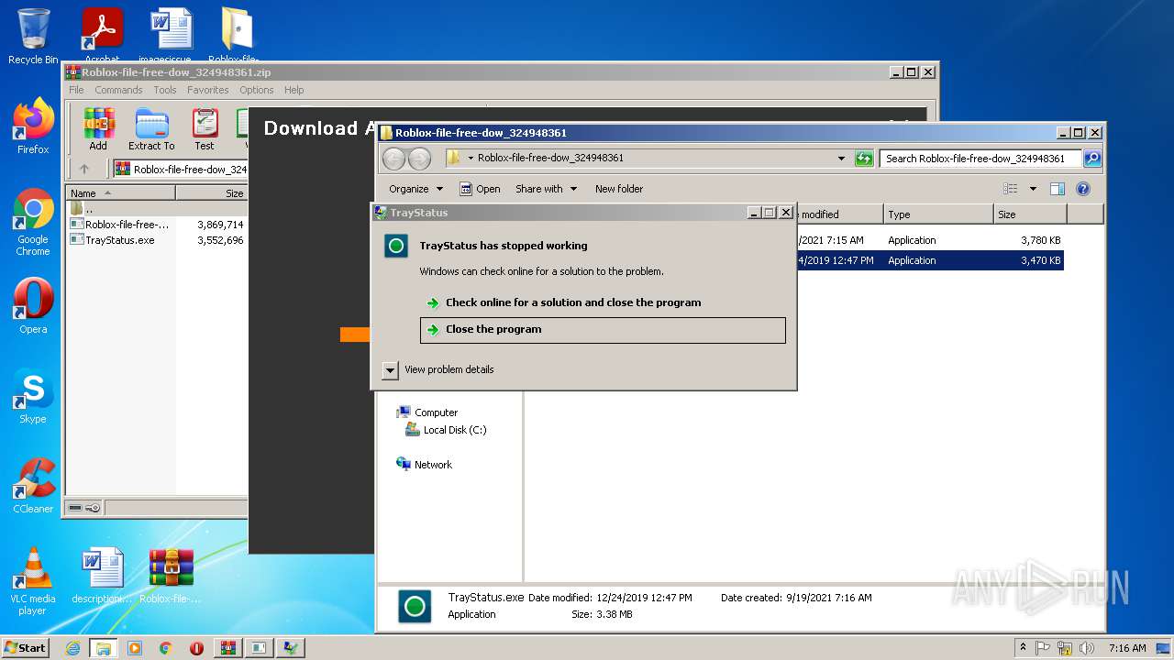
Task: Open the WinRAR Favorites menu
Action: point(208,90)
